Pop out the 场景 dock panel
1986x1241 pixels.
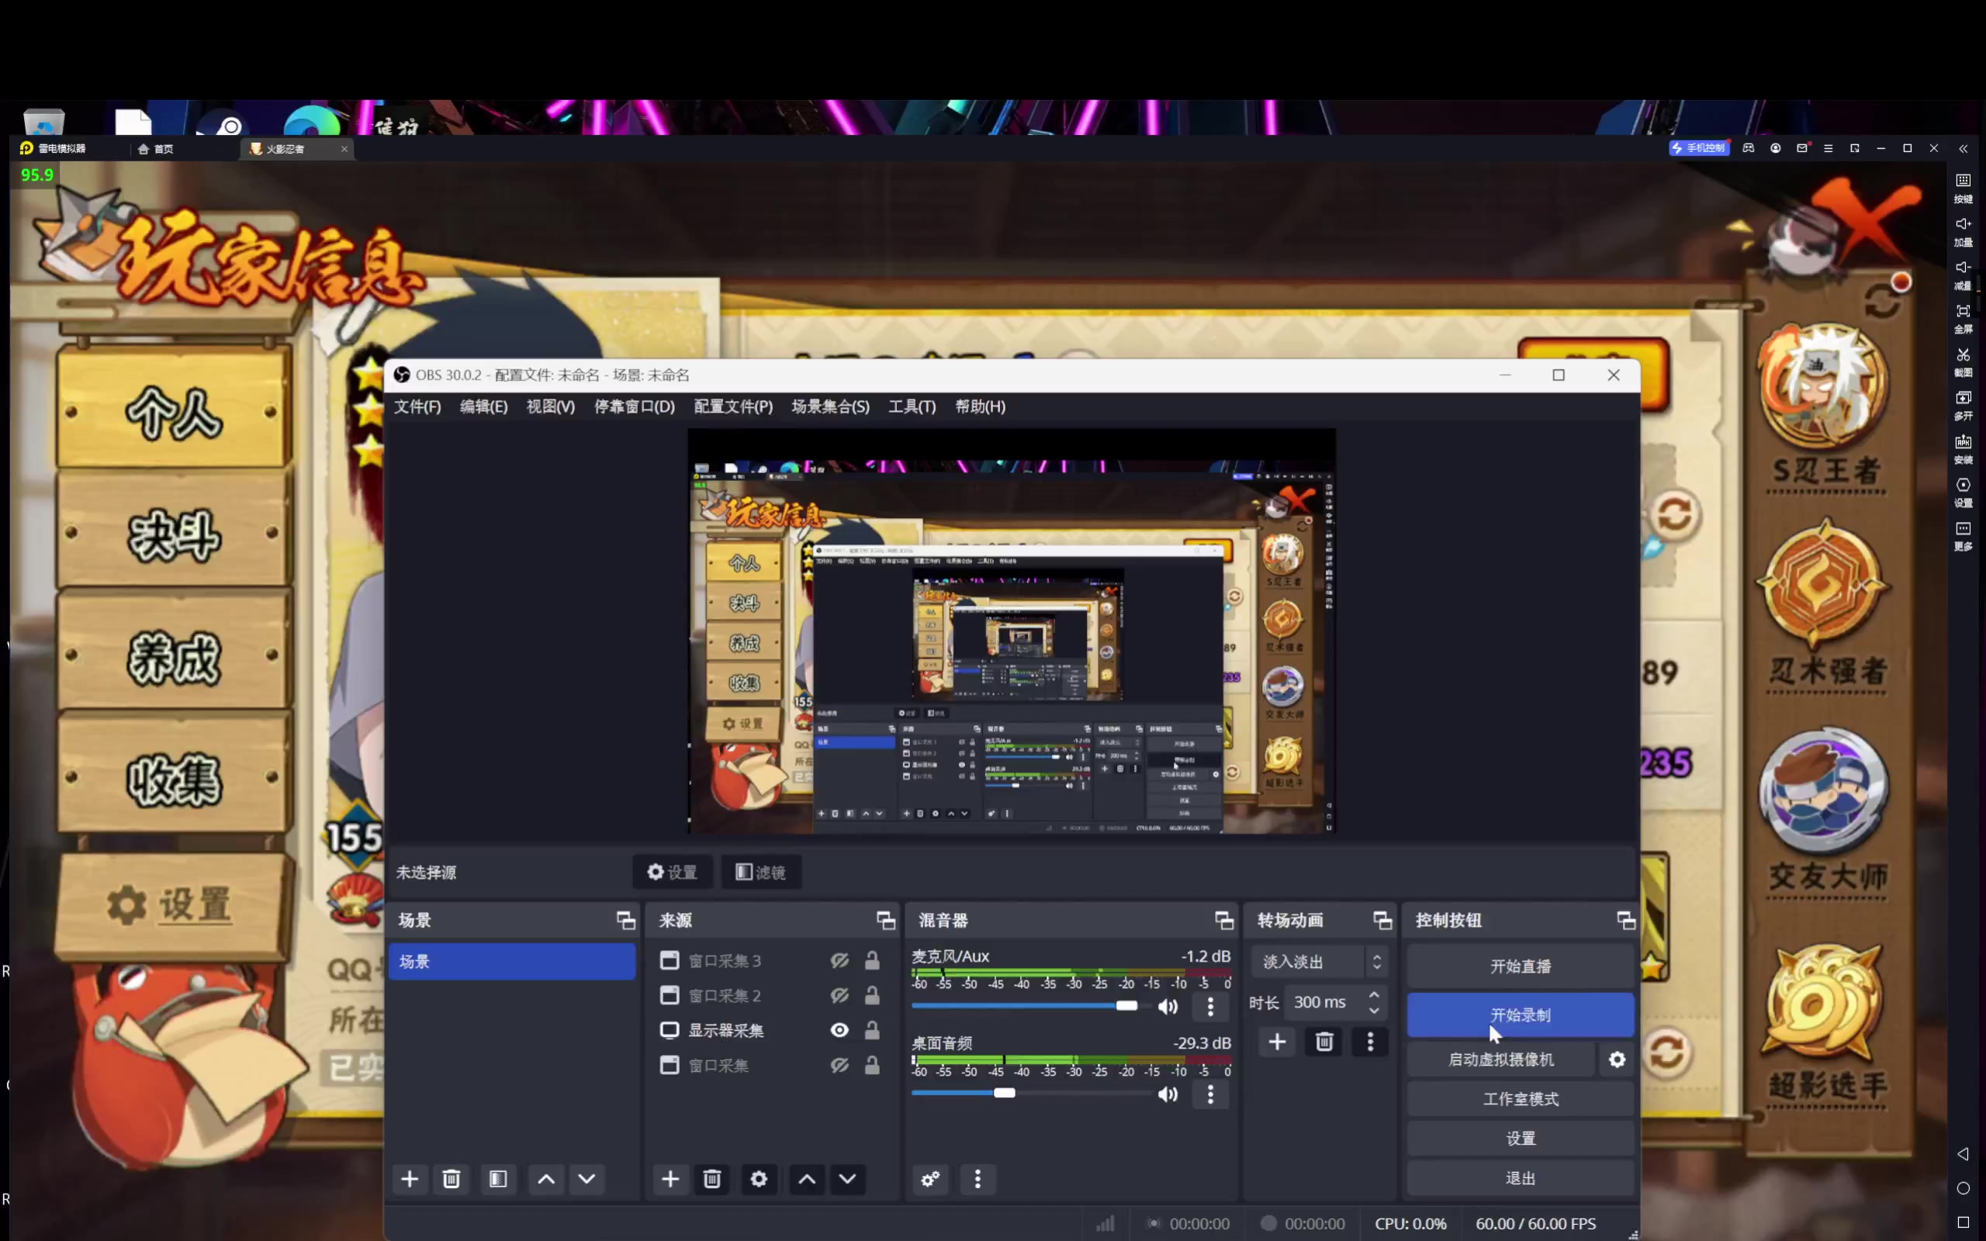[626, 920]
